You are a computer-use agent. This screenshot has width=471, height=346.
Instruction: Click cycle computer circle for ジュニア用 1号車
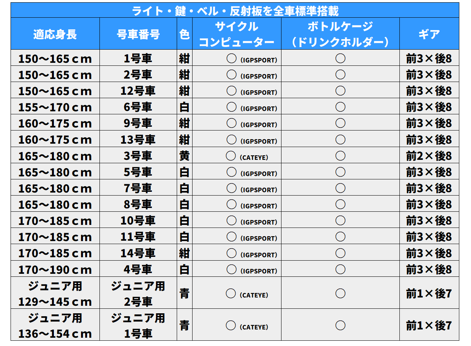[x=231, y=325]
